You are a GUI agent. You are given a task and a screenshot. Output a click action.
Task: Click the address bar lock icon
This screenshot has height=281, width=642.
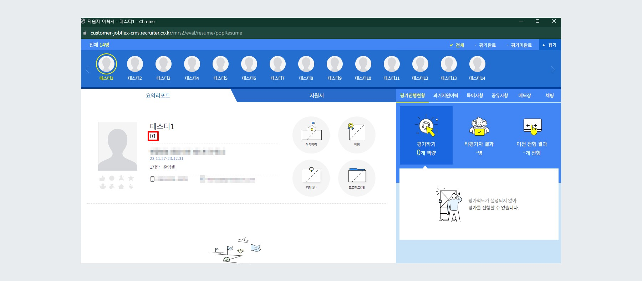85,33
